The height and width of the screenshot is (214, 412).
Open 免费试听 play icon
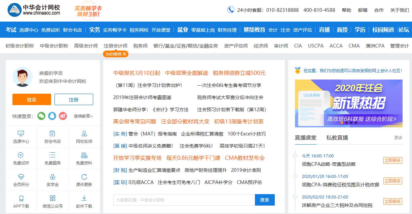(21, 155)
